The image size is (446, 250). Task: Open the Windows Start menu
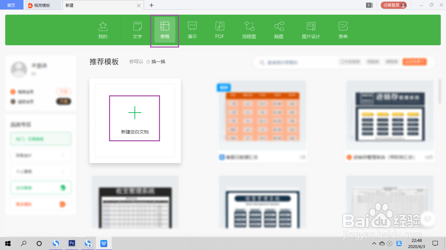pyautogui.click(x=8, y=243)
